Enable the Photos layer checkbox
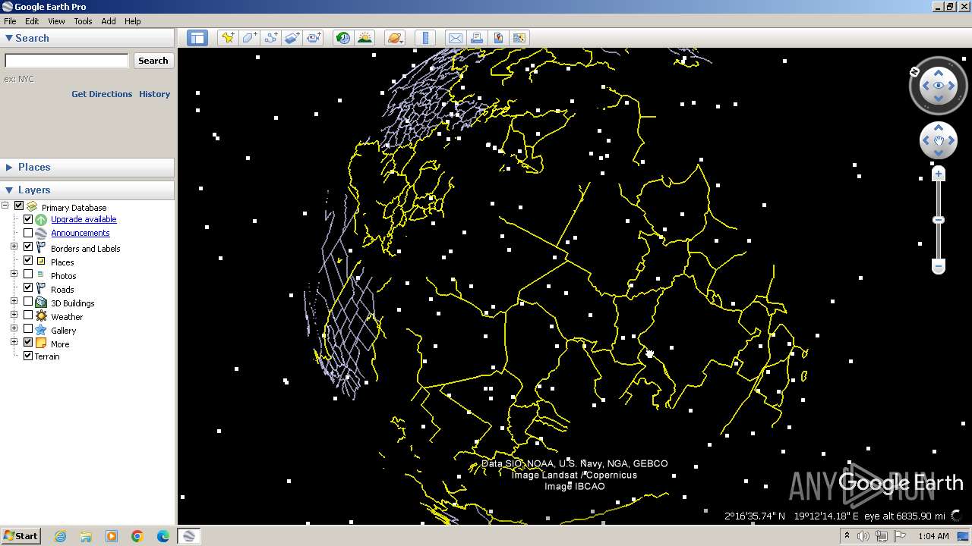This screenshot has width=972, height=546. click(28, 274)
